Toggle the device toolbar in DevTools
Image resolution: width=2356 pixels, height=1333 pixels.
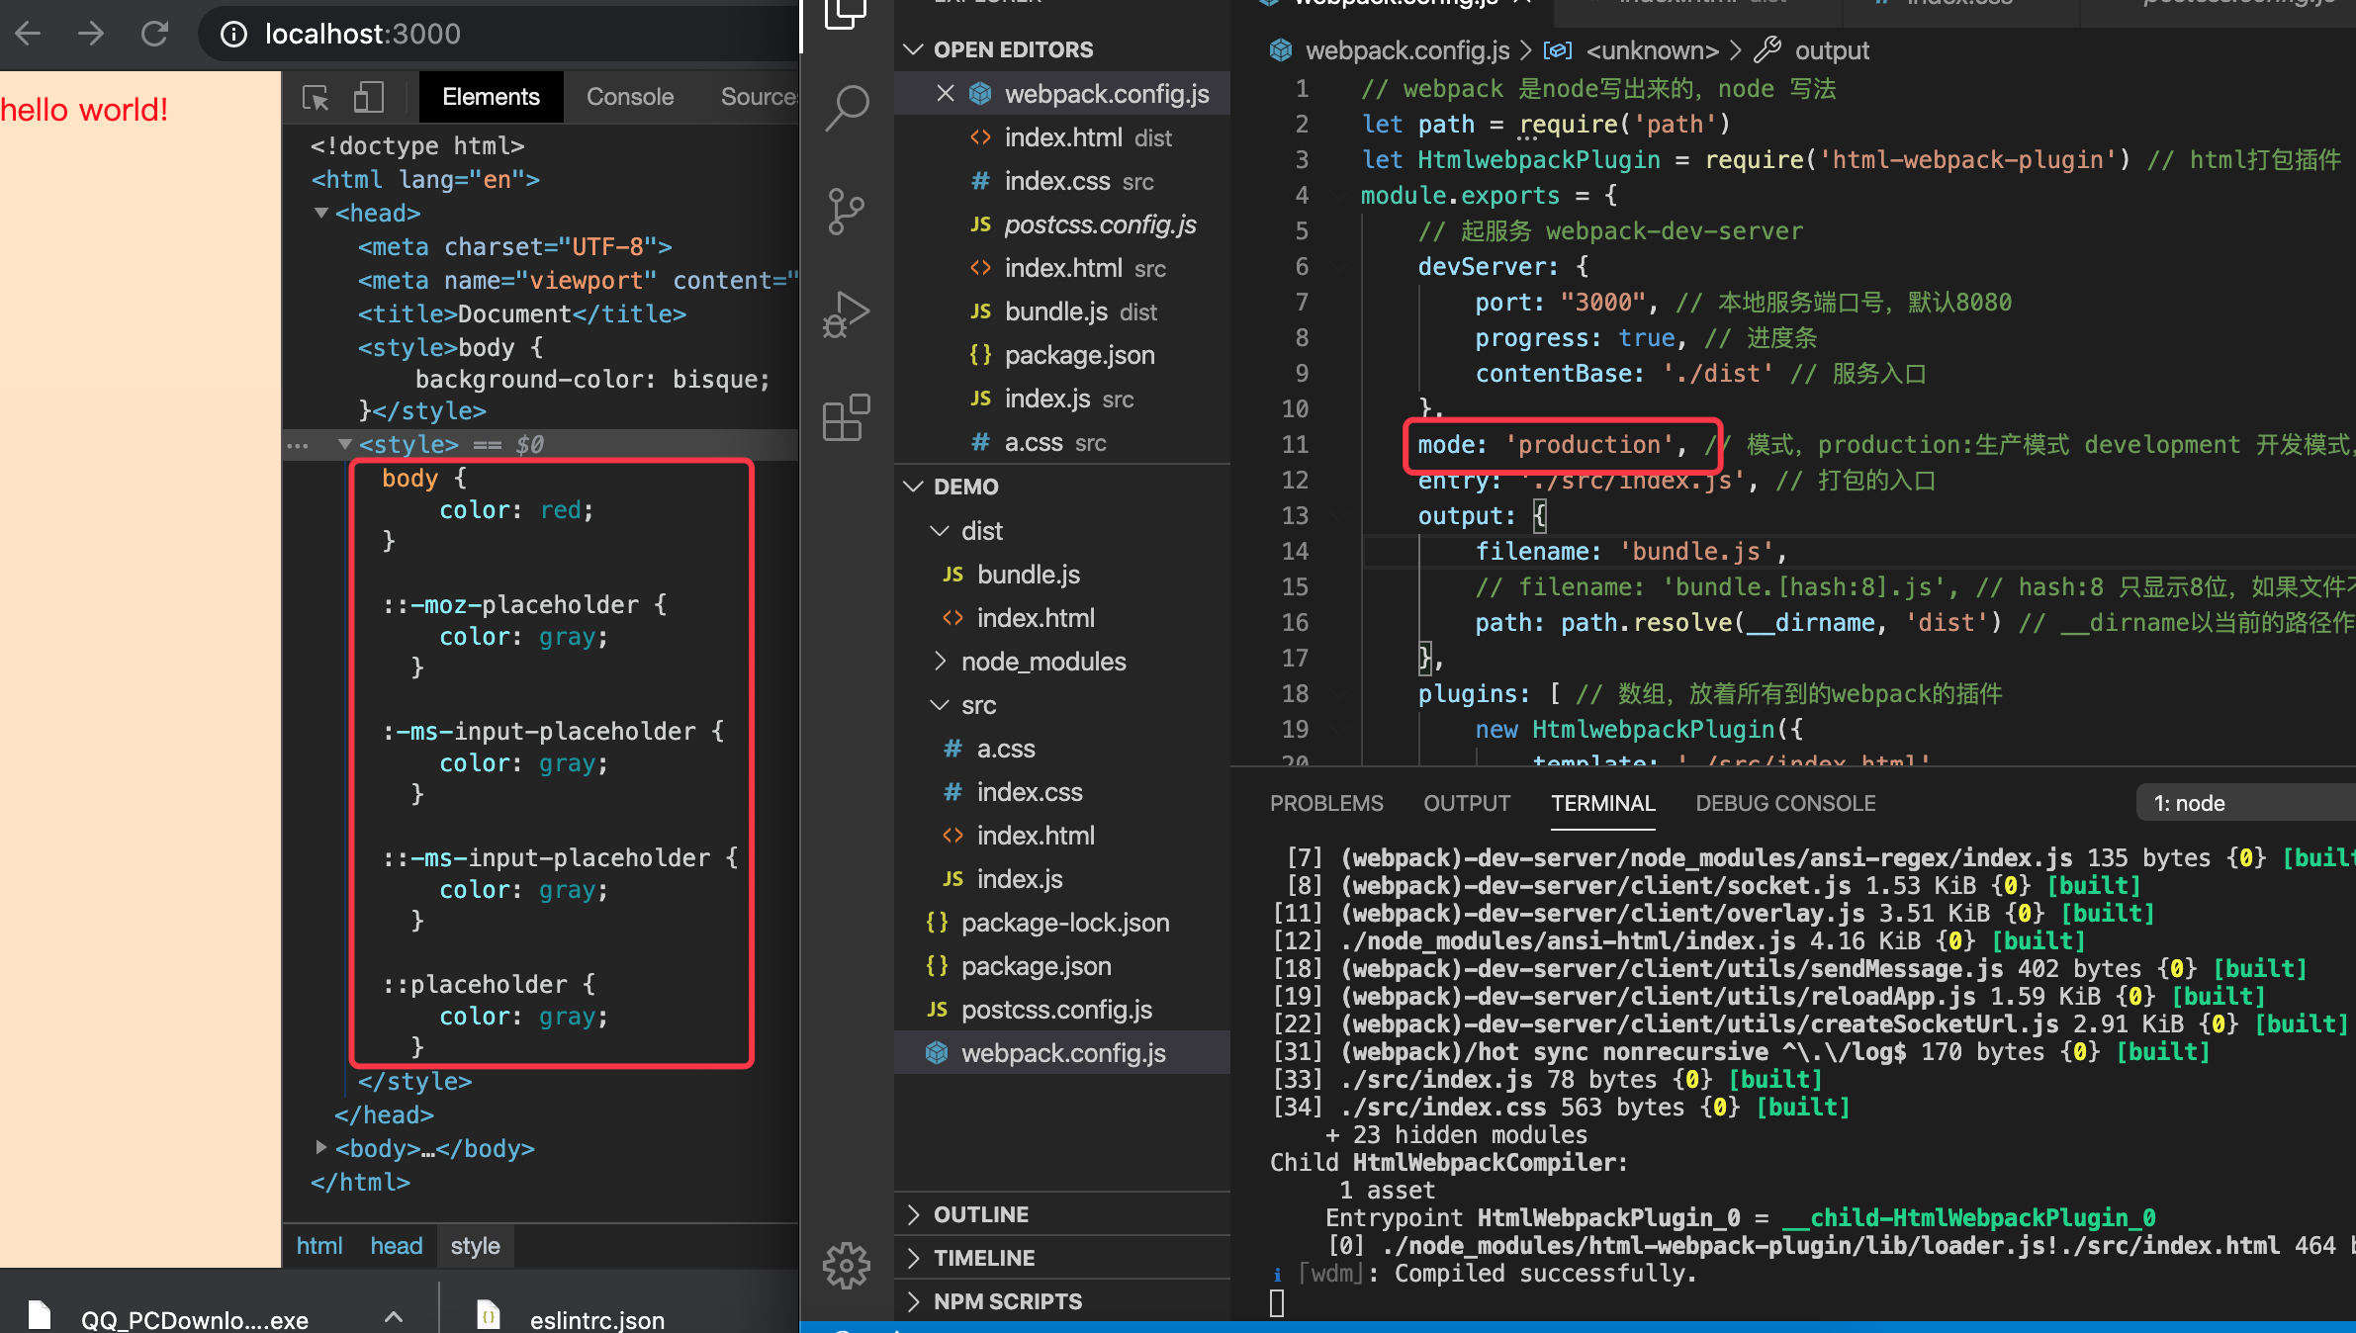(x=368, y=97)
